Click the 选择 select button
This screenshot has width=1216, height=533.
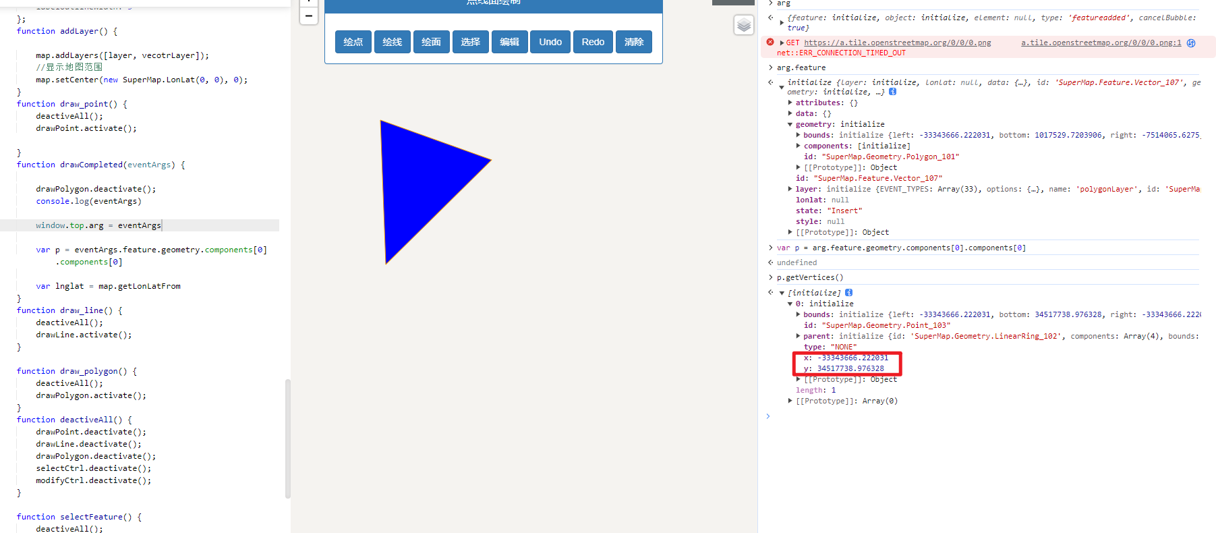tap(470, 42)
